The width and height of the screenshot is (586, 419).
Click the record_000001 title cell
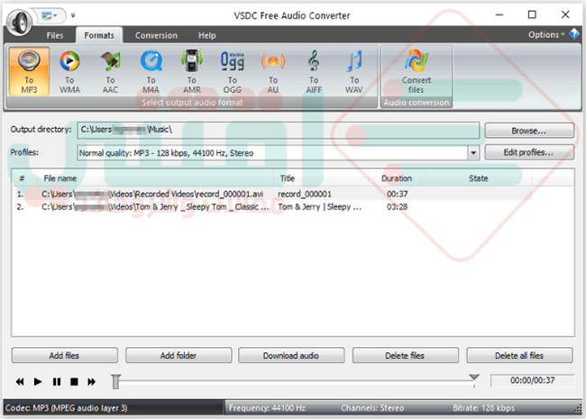click(305, 195)
